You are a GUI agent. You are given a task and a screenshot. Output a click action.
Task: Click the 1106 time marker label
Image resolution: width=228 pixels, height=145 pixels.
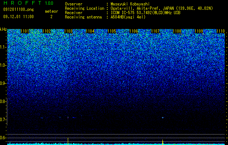pos(133,31)
